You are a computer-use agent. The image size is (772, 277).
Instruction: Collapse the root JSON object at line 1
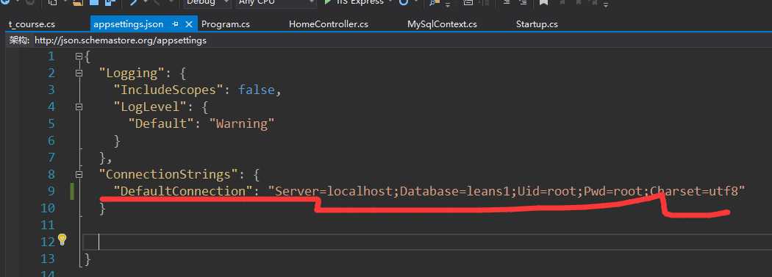79,57
